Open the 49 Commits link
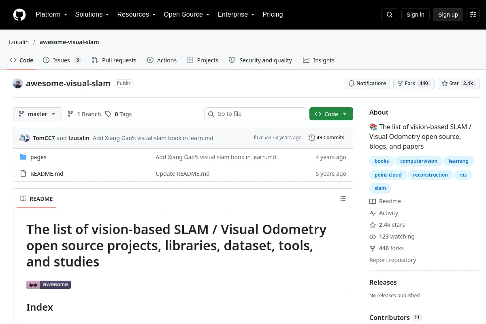 [326, 138]
